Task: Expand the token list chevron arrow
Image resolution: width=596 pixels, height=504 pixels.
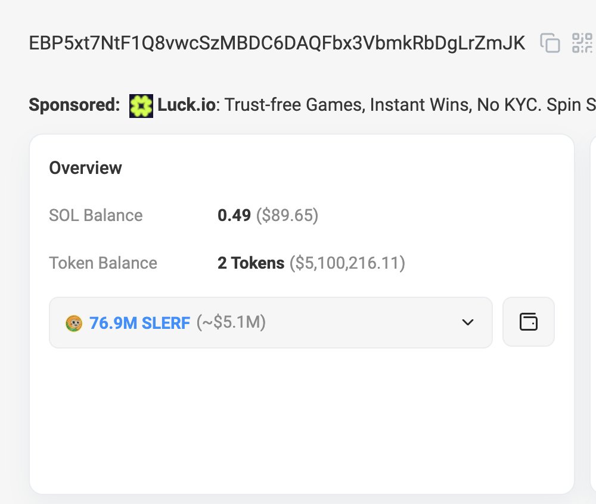Action: (x=468, y=322)
